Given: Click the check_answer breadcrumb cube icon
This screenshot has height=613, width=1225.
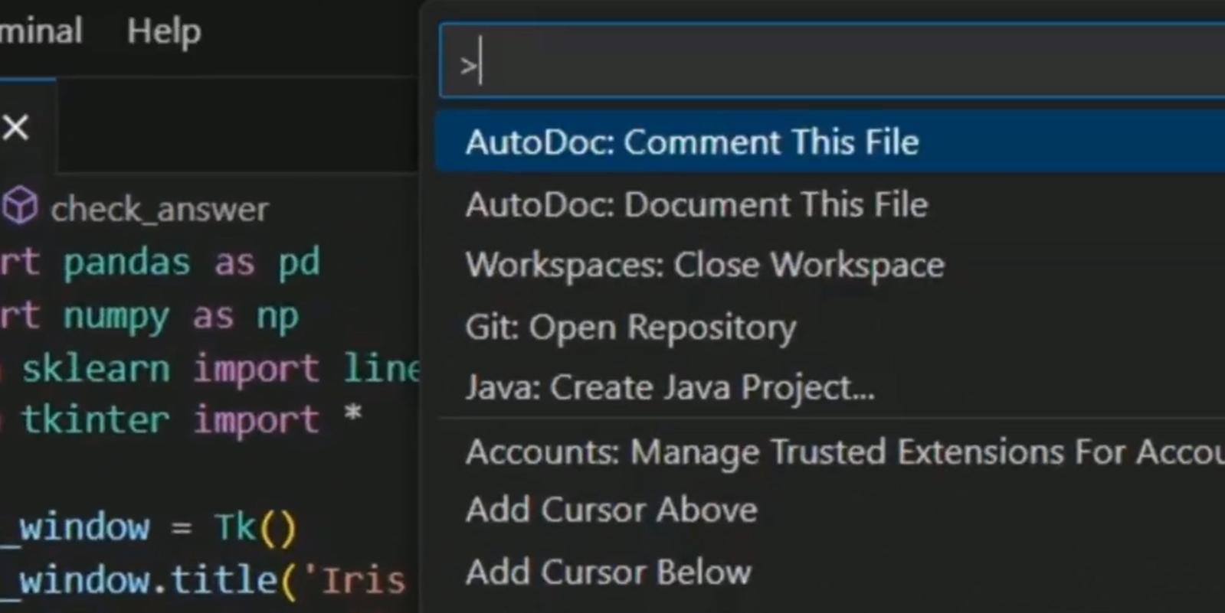Looking at the screenshot, I should [x=20, y=207].
